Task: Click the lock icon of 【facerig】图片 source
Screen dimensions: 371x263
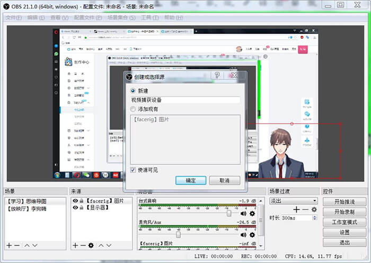Action: click(x=82, y=201)
